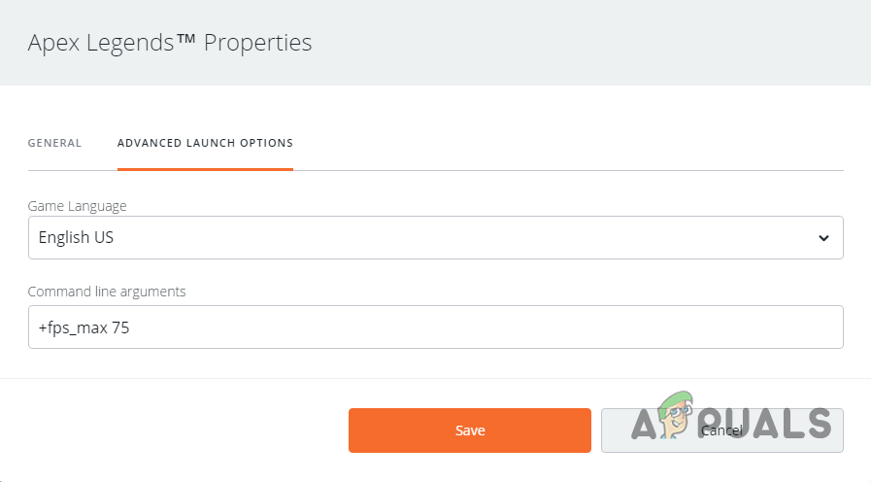The height and width of the screenshot is (482, 871).
Task: Click the +fps_max 75 text
Action: 84,328
